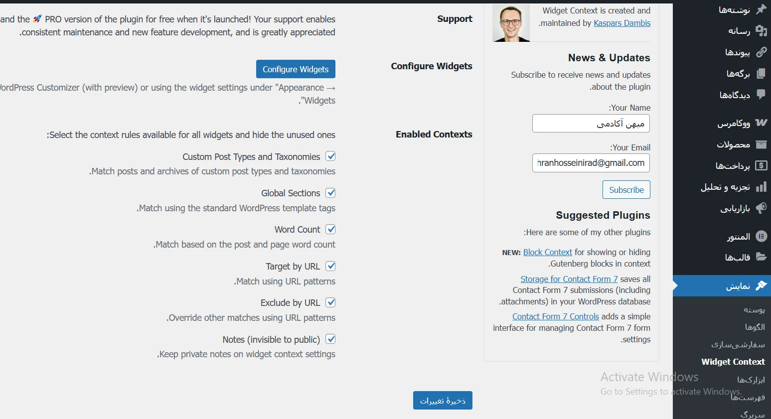Open the Kaspars Dambis link
The height and width of the screenshot is (419, 771).
coord(621,23)
